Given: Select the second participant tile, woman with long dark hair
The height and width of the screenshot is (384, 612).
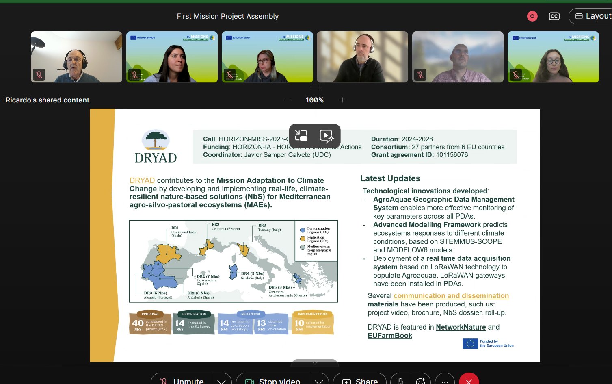Looking at the screenshot, I should 172,57.
